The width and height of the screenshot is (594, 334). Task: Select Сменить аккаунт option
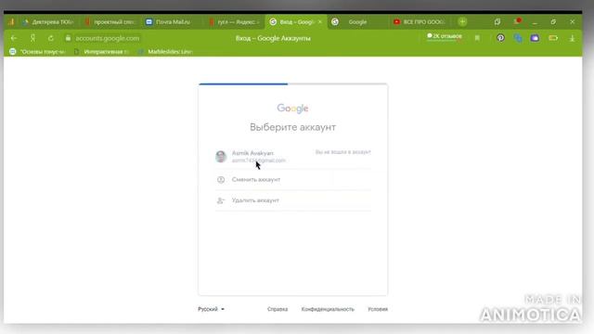point(293,179)
